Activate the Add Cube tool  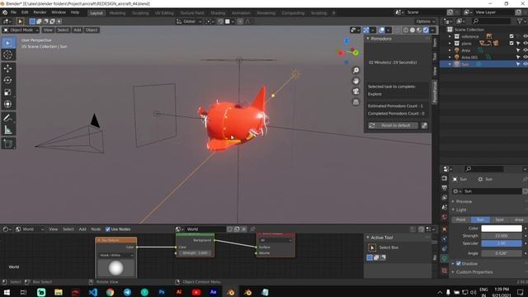click(x=8, y=144)
